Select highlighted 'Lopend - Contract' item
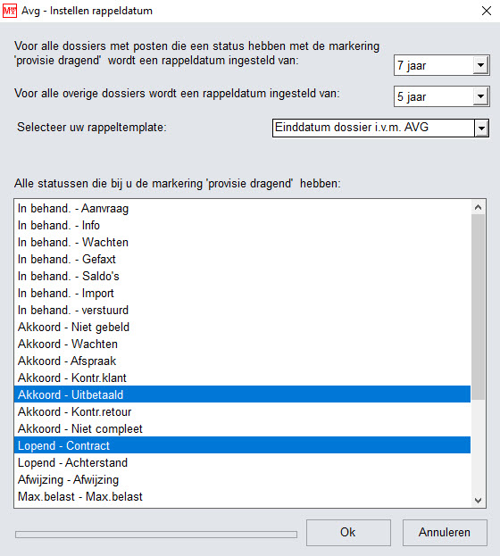This screenshot has width=500, height=556. click(x=242, y=445)
